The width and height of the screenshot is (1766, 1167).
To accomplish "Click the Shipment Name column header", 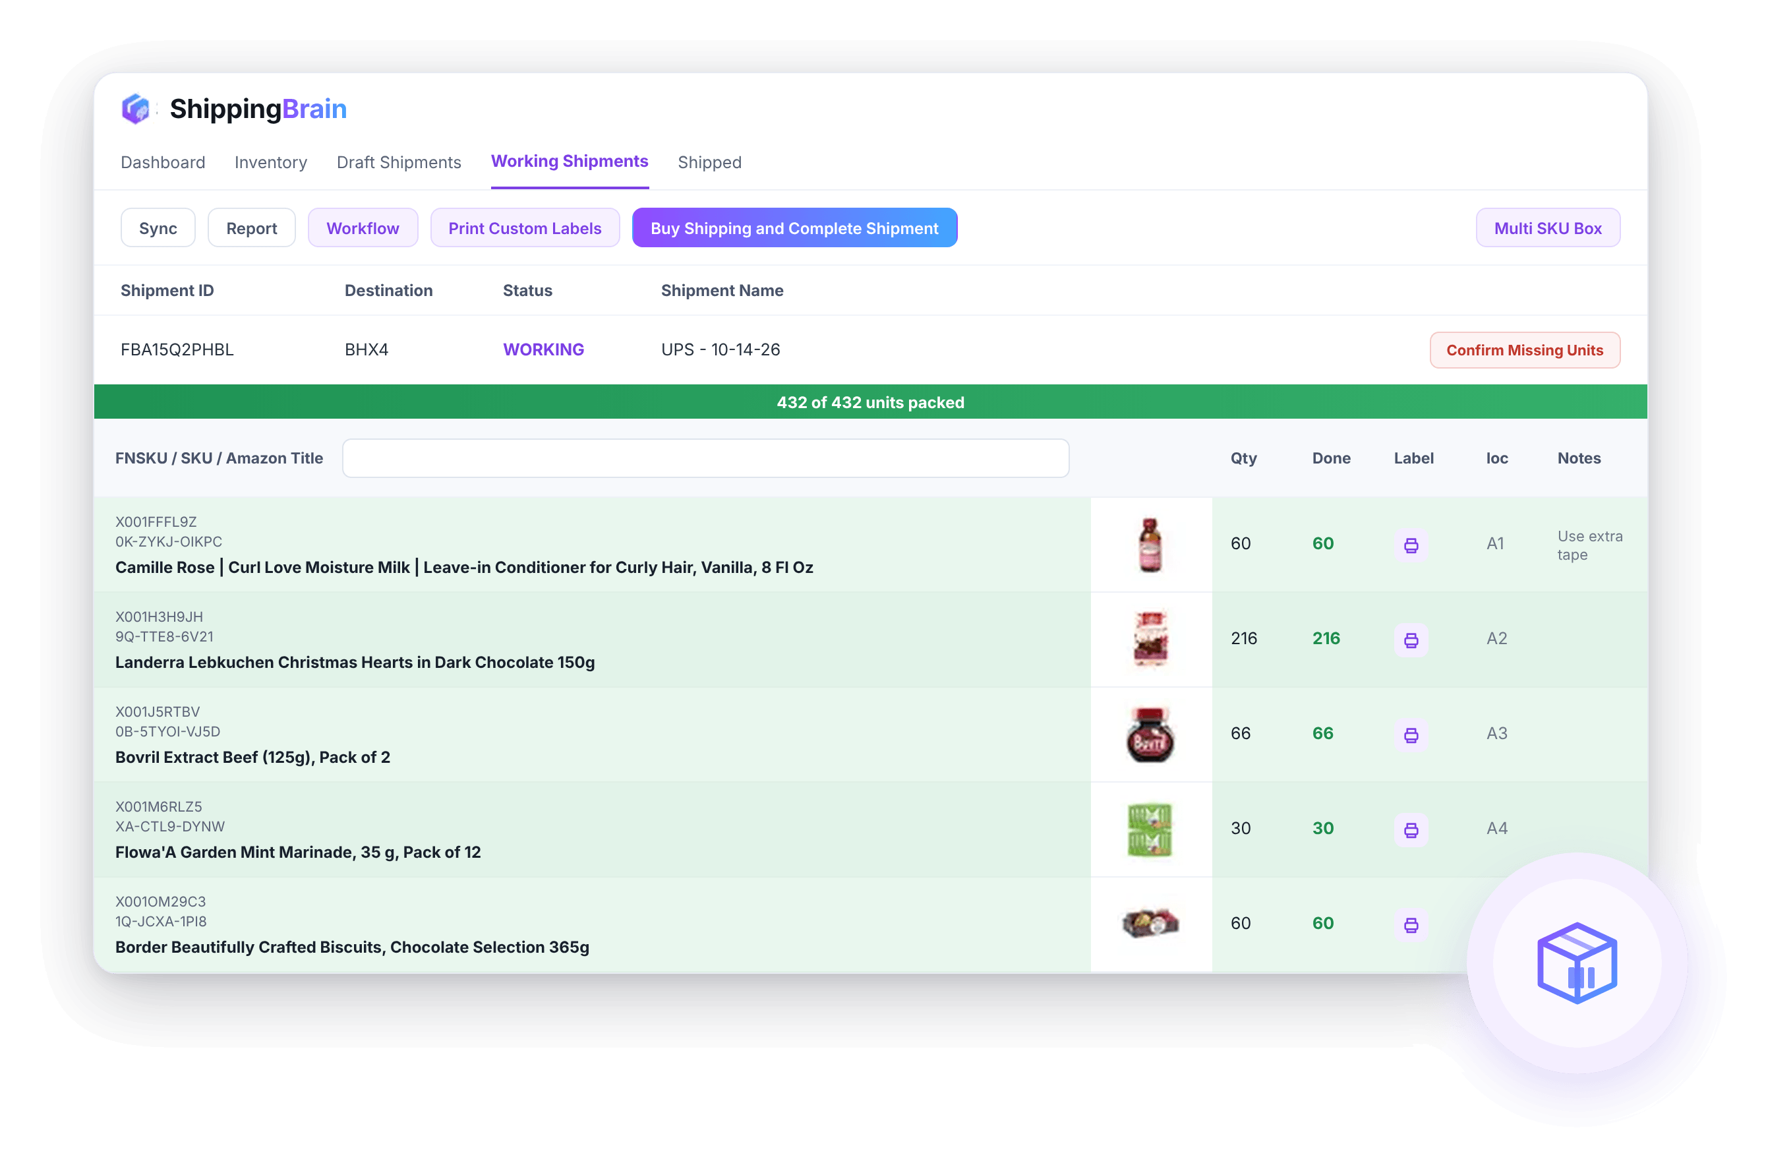I will pos(722,291).
